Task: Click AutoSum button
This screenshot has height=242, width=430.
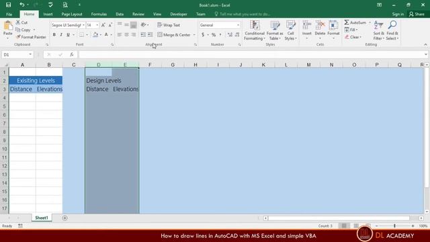Action: (355, 22)
